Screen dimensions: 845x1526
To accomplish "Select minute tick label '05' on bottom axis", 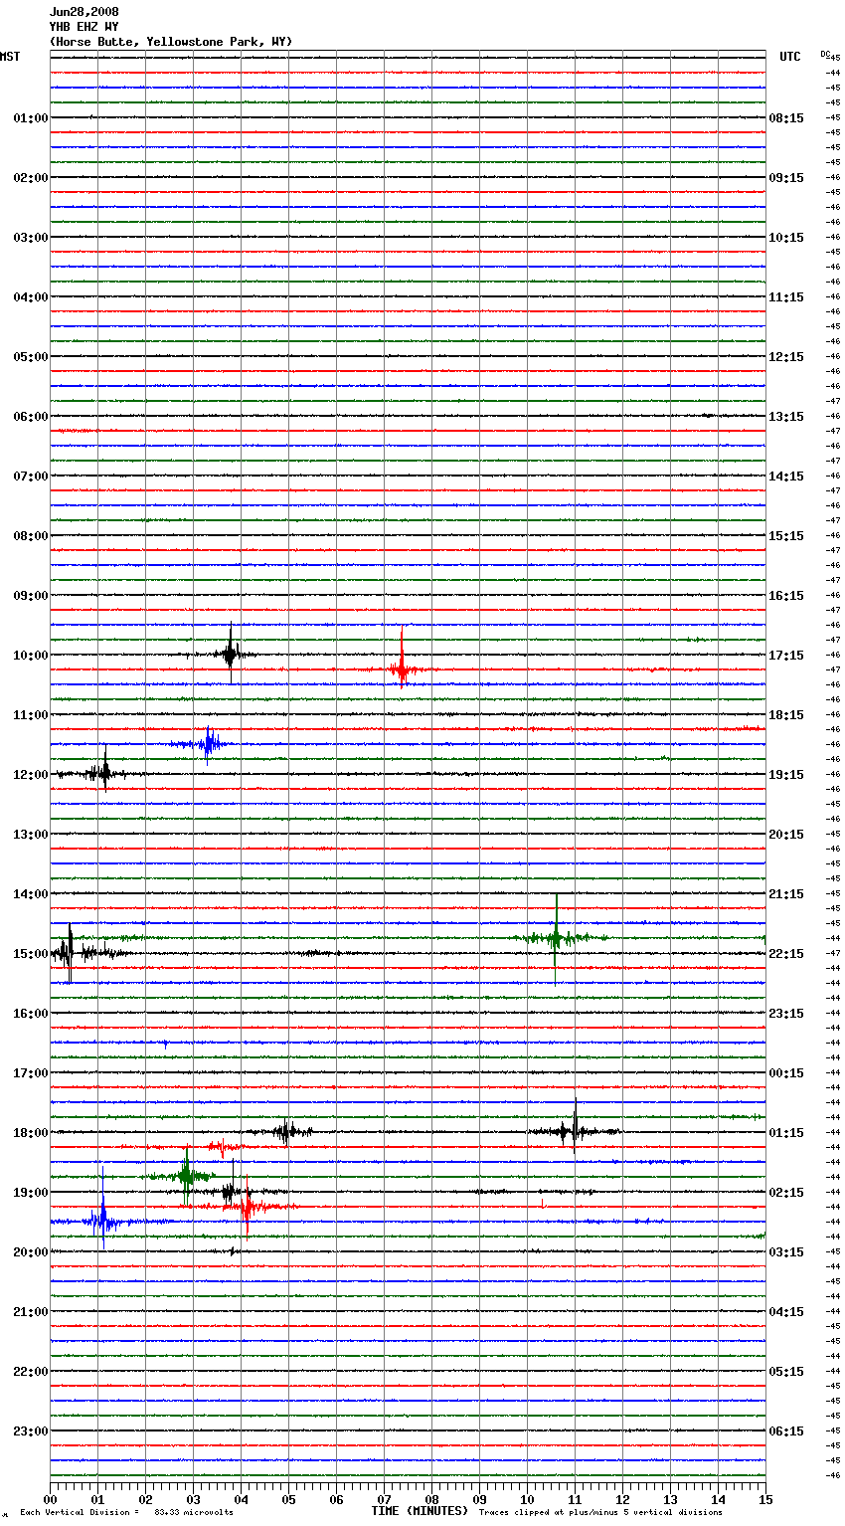I will click(289, 1499).
